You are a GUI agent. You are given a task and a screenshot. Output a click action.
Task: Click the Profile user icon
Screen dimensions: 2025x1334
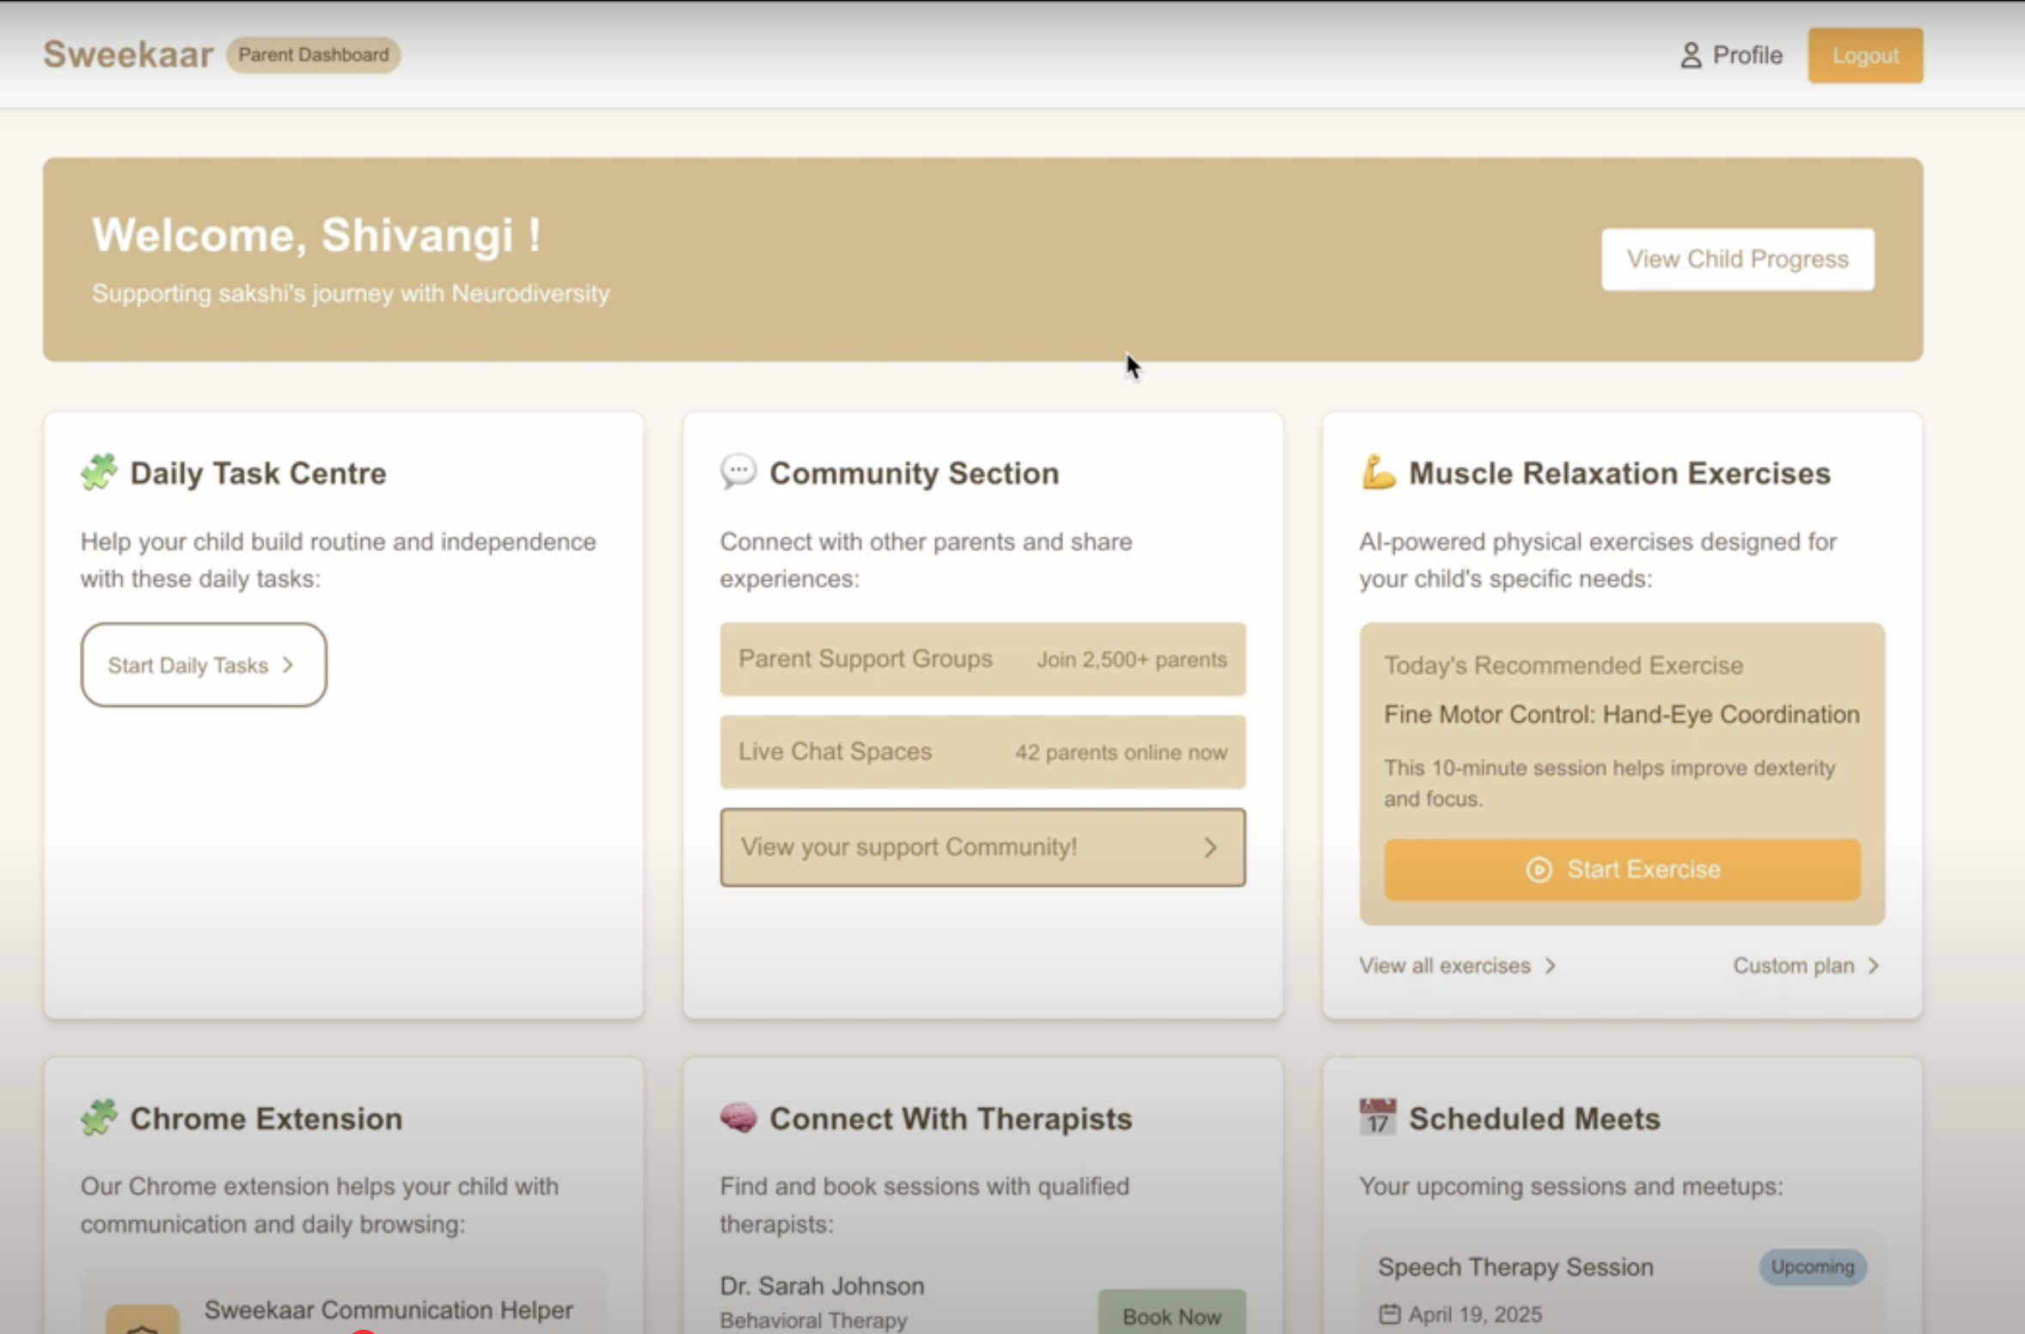1690,56
